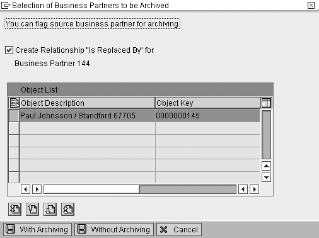Screen dimensions: 319x238
Task: Click the horizontal scrollbar thumb
Action: coord(91,190)
